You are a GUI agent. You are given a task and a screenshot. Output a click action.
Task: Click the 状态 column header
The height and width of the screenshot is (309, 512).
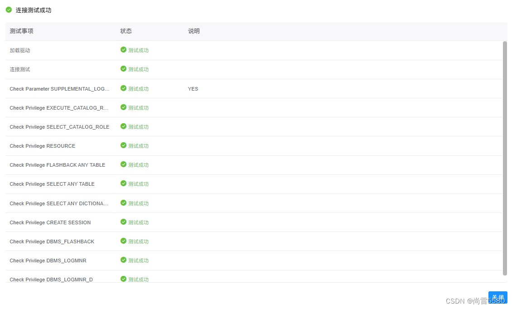(126, 31)
